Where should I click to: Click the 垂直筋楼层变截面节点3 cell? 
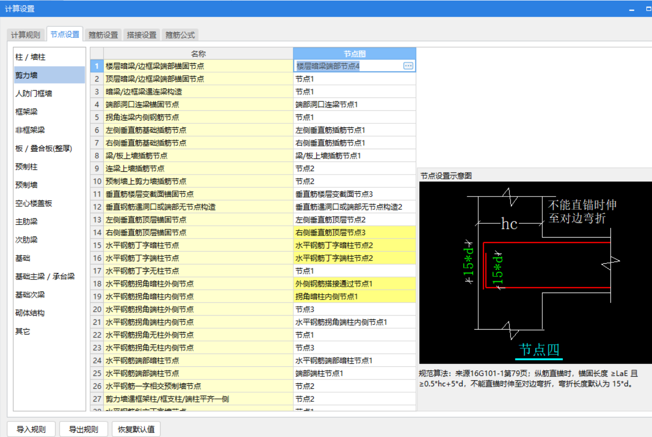tap(355, 194)
